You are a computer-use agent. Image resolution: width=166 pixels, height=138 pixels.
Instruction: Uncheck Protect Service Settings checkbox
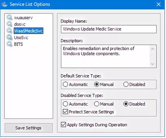pyautogui.click(x=65, y=112)
